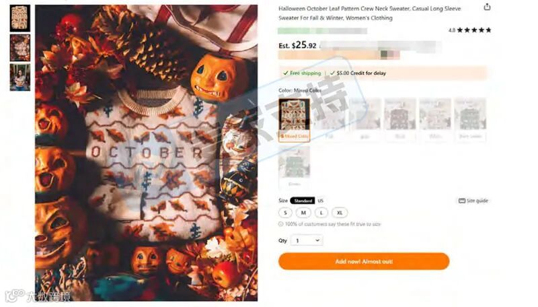538x307 pixels.
Task: Switch size chart to US
Action: pos(321,201)
